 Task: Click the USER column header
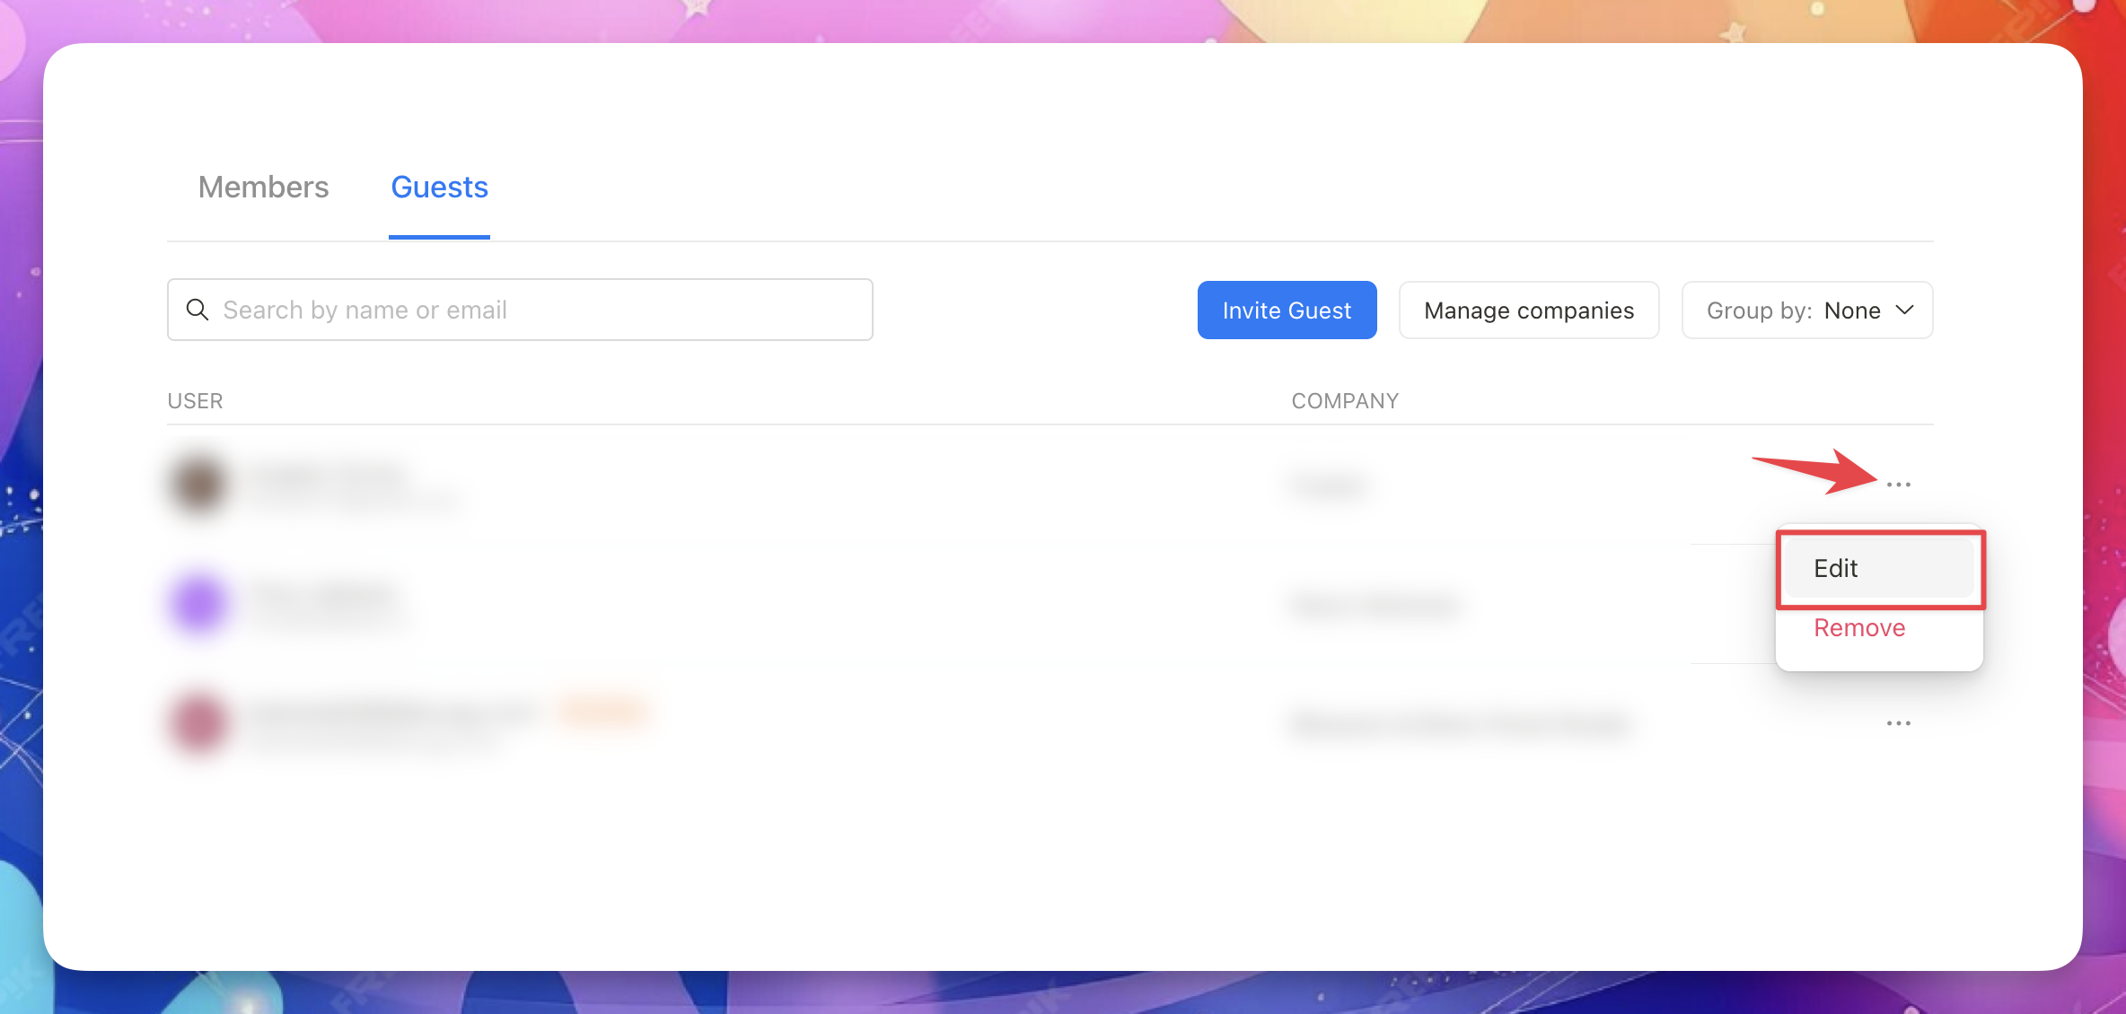pos(195,401)
